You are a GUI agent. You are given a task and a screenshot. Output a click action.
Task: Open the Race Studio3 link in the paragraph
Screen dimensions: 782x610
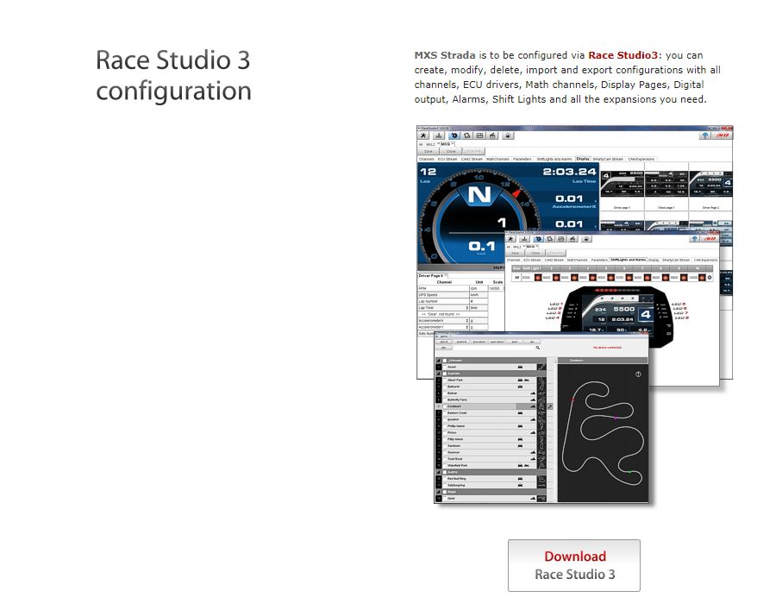[622, 55]
